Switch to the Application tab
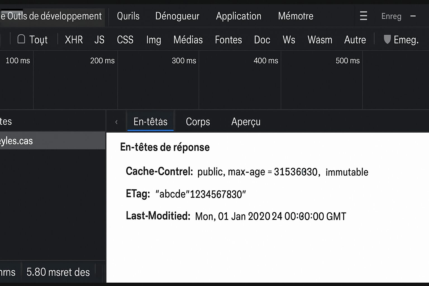The height and width of the screenshot is (286, 429). tap(239, 16)
